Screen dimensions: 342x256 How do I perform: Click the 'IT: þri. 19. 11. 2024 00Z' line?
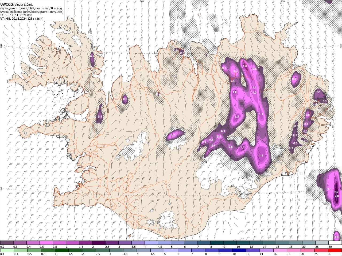click(x=17, y=15)
